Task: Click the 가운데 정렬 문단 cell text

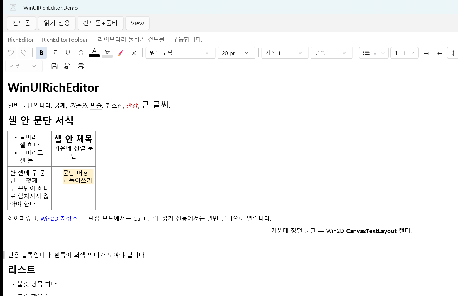Action: (74, 152)
